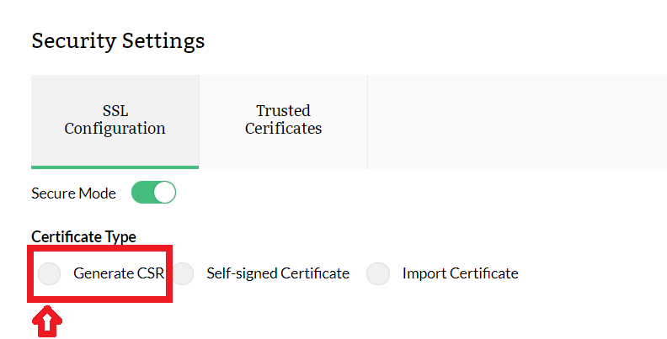The width and height of the screenshot is (667, 339).
Task: Open the Trusted Cerificates tab
Action: 283,120
